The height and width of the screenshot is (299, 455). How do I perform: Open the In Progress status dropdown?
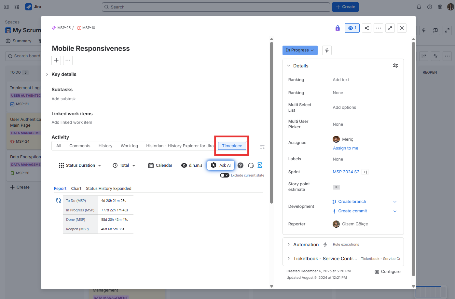(300, 50)
